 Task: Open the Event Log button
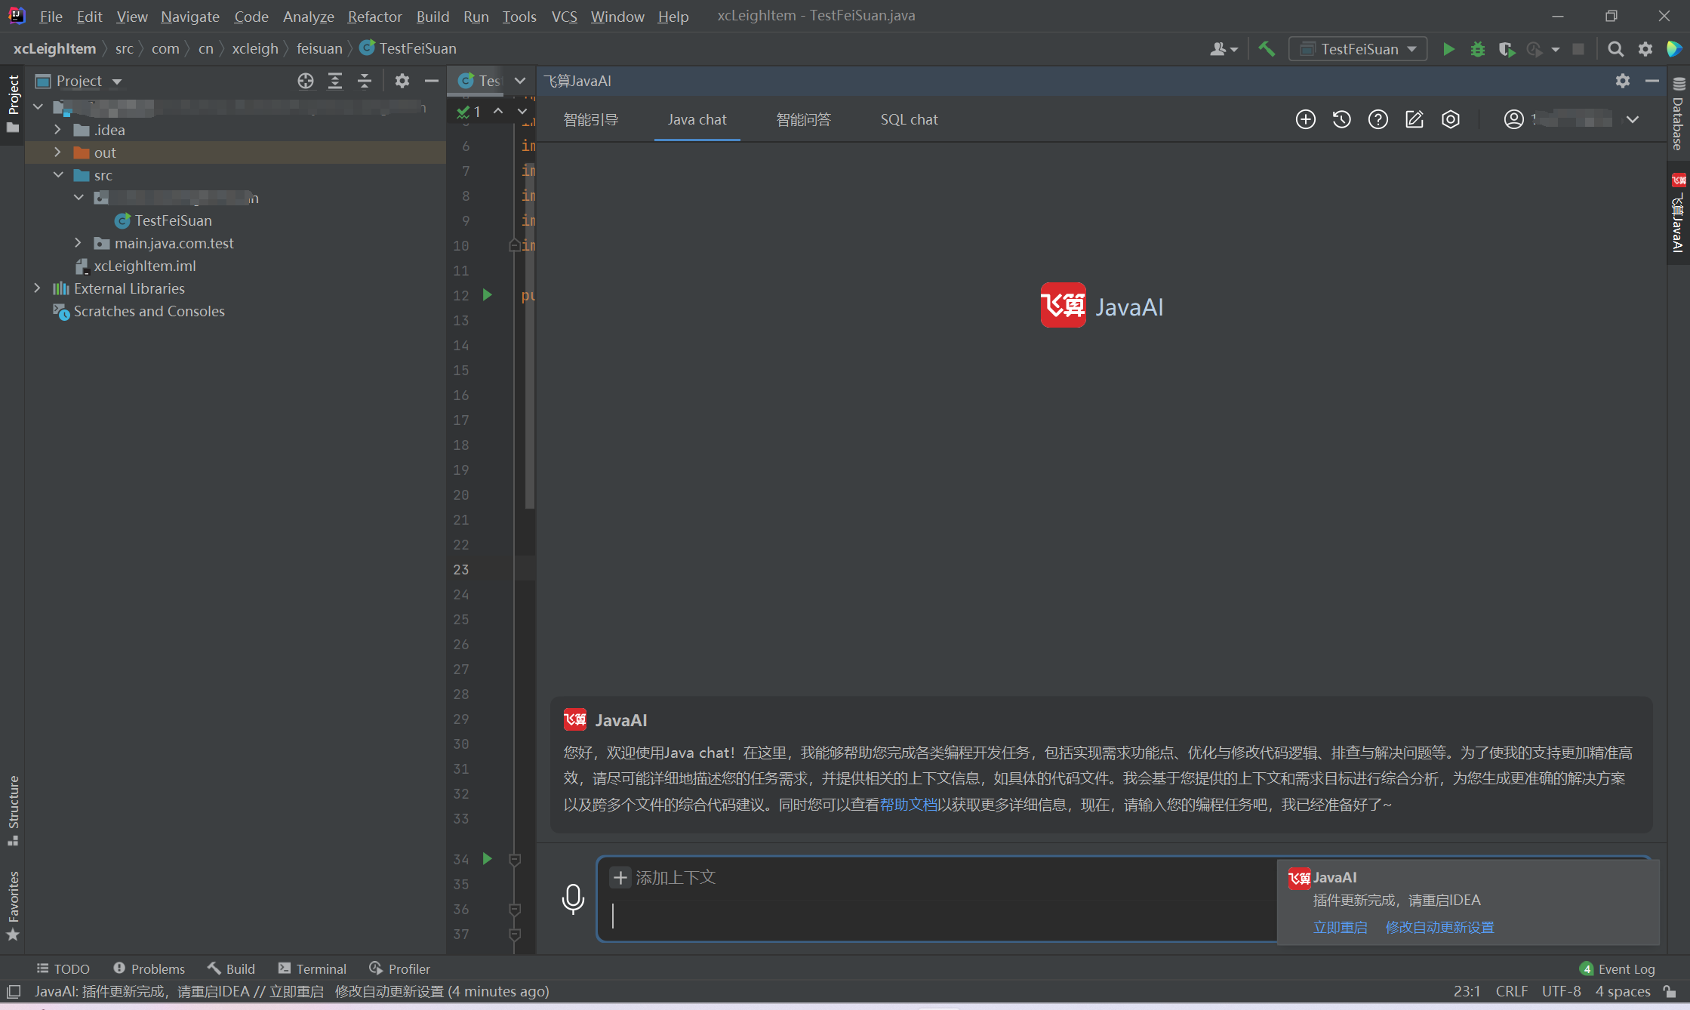tap(1617, 968)
